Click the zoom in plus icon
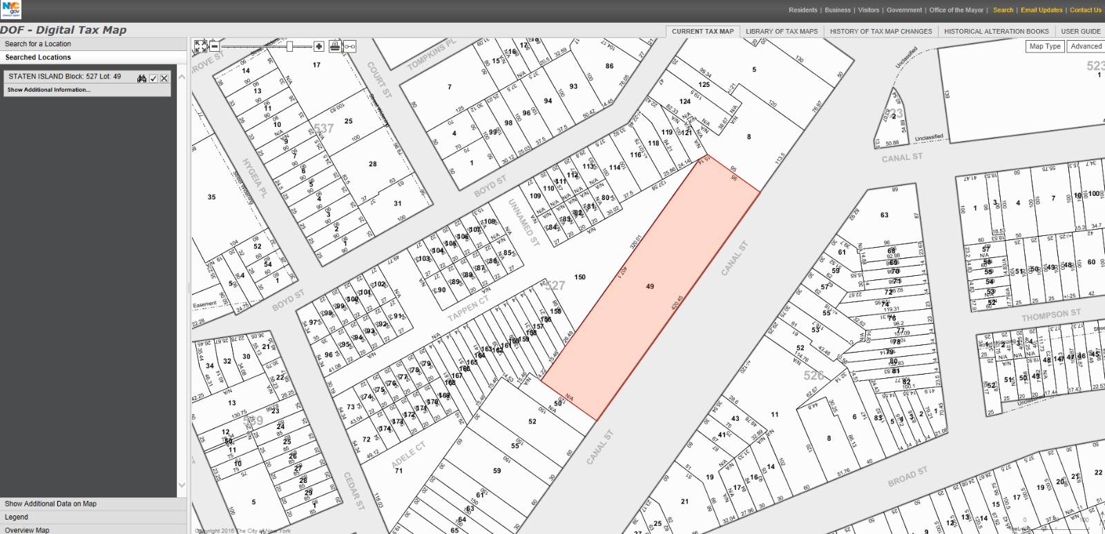The width and height of the screenshot is (1105, 534). pos(318,46)
